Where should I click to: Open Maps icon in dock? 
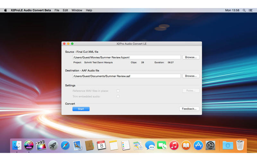pos(138,145)
